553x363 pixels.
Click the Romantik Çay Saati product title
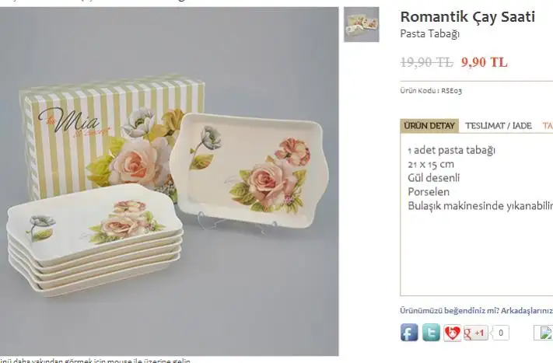point(467,17)
